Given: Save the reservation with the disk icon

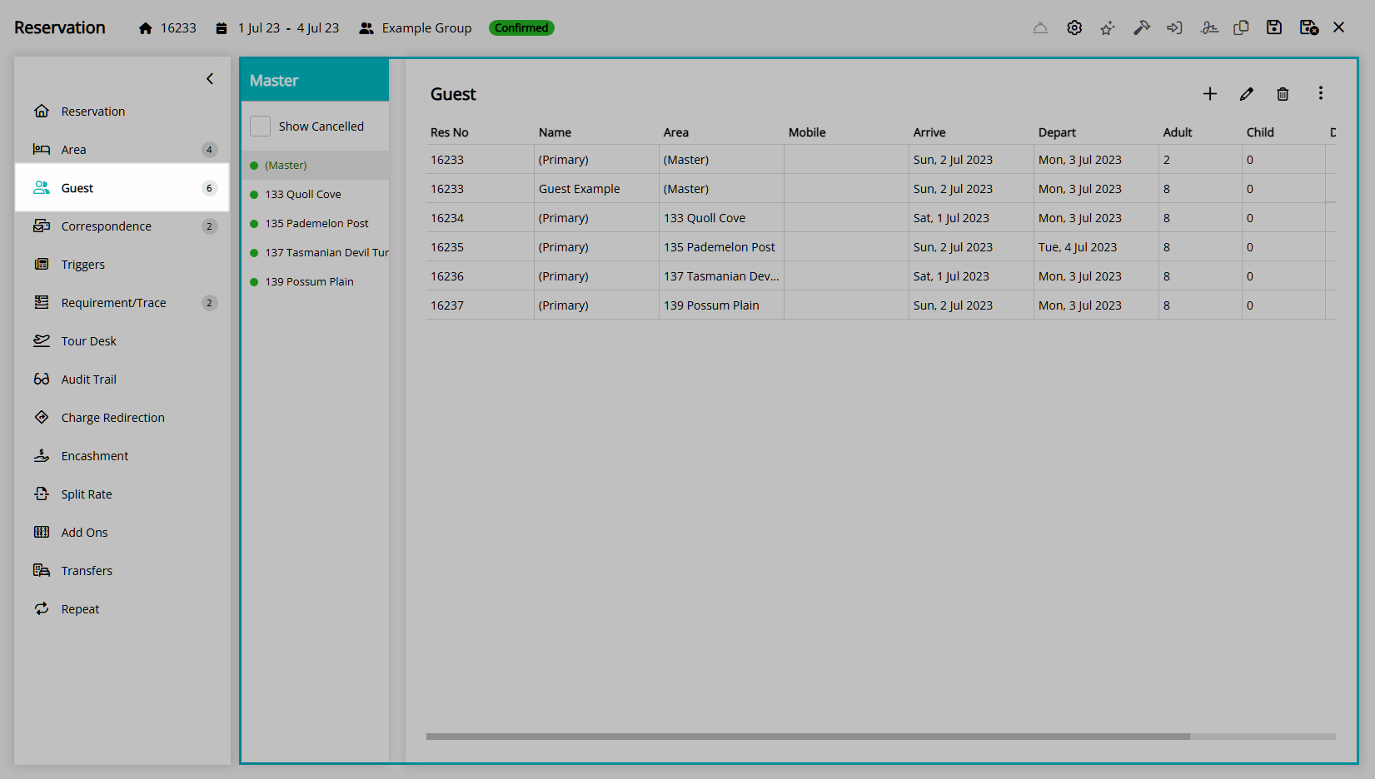Looking at the screenshot, I should (x=1274, y=27).
